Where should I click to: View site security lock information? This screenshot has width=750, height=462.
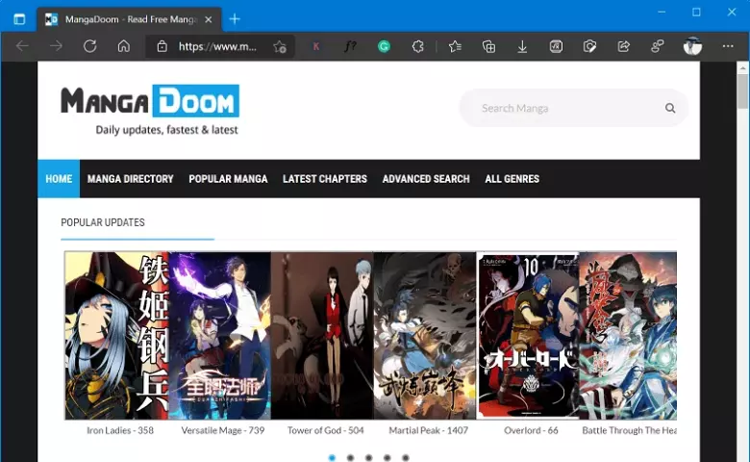pos(162,46)
